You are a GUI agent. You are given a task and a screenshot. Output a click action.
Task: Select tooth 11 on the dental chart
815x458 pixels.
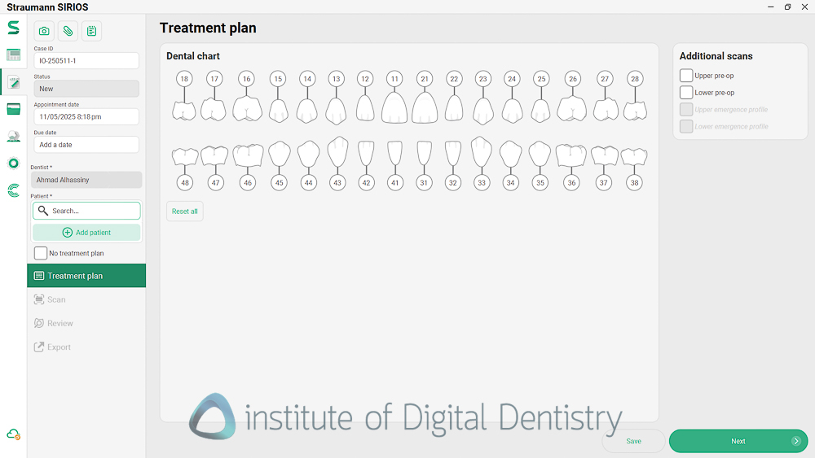point(394,104)
